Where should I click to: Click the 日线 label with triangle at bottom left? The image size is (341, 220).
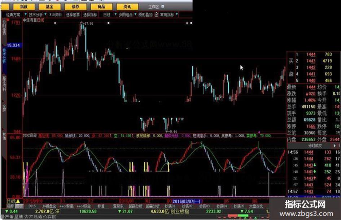pyautogui.click(x=13, y=201)
